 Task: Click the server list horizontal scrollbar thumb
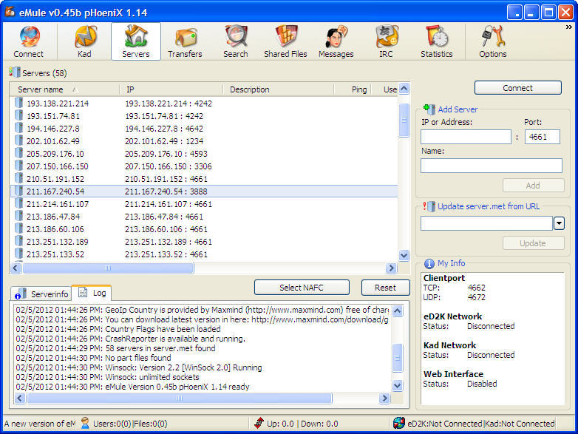click(x=108, y=268)
